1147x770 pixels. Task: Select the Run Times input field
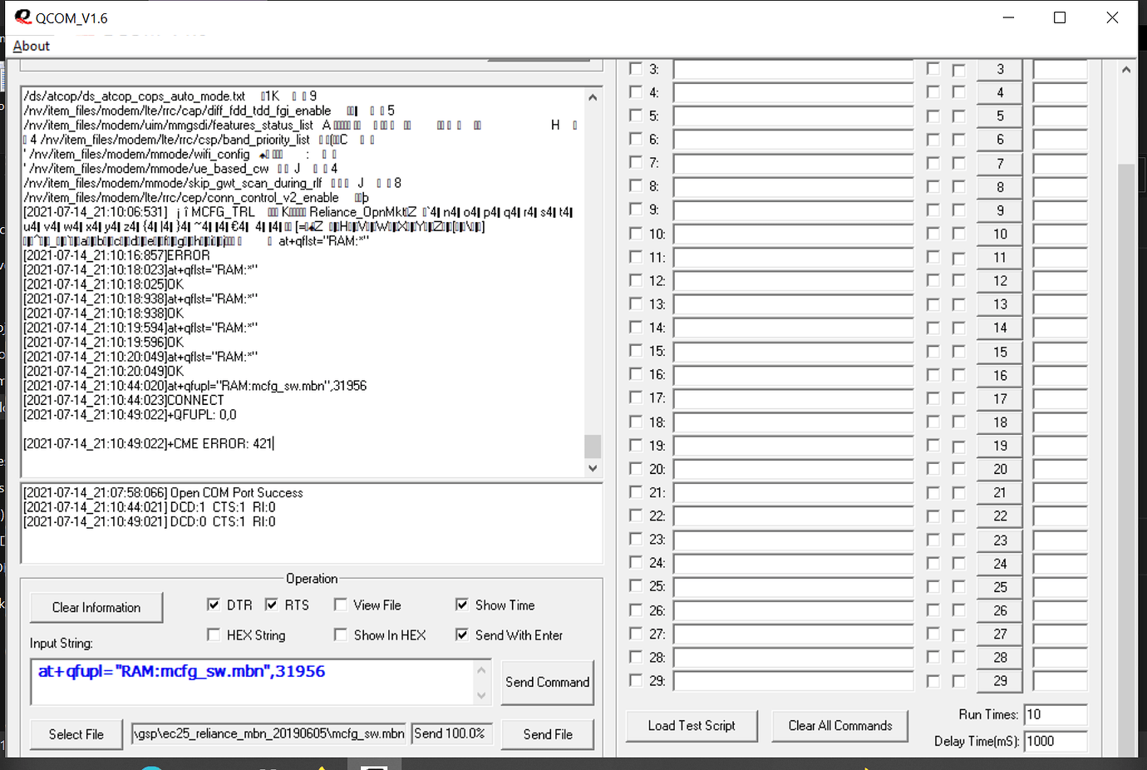pyautogui.click(x=1055, y=714)
